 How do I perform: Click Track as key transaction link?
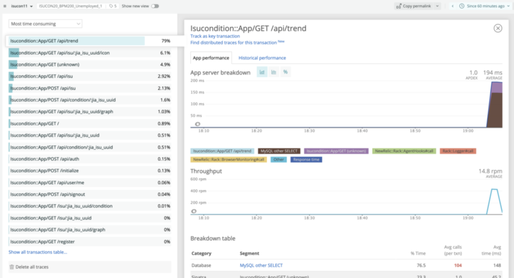point(215,36)
